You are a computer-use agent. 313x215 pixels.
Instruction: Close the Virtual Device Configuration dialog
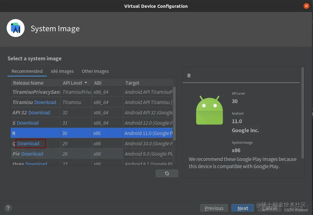point(306,6)
